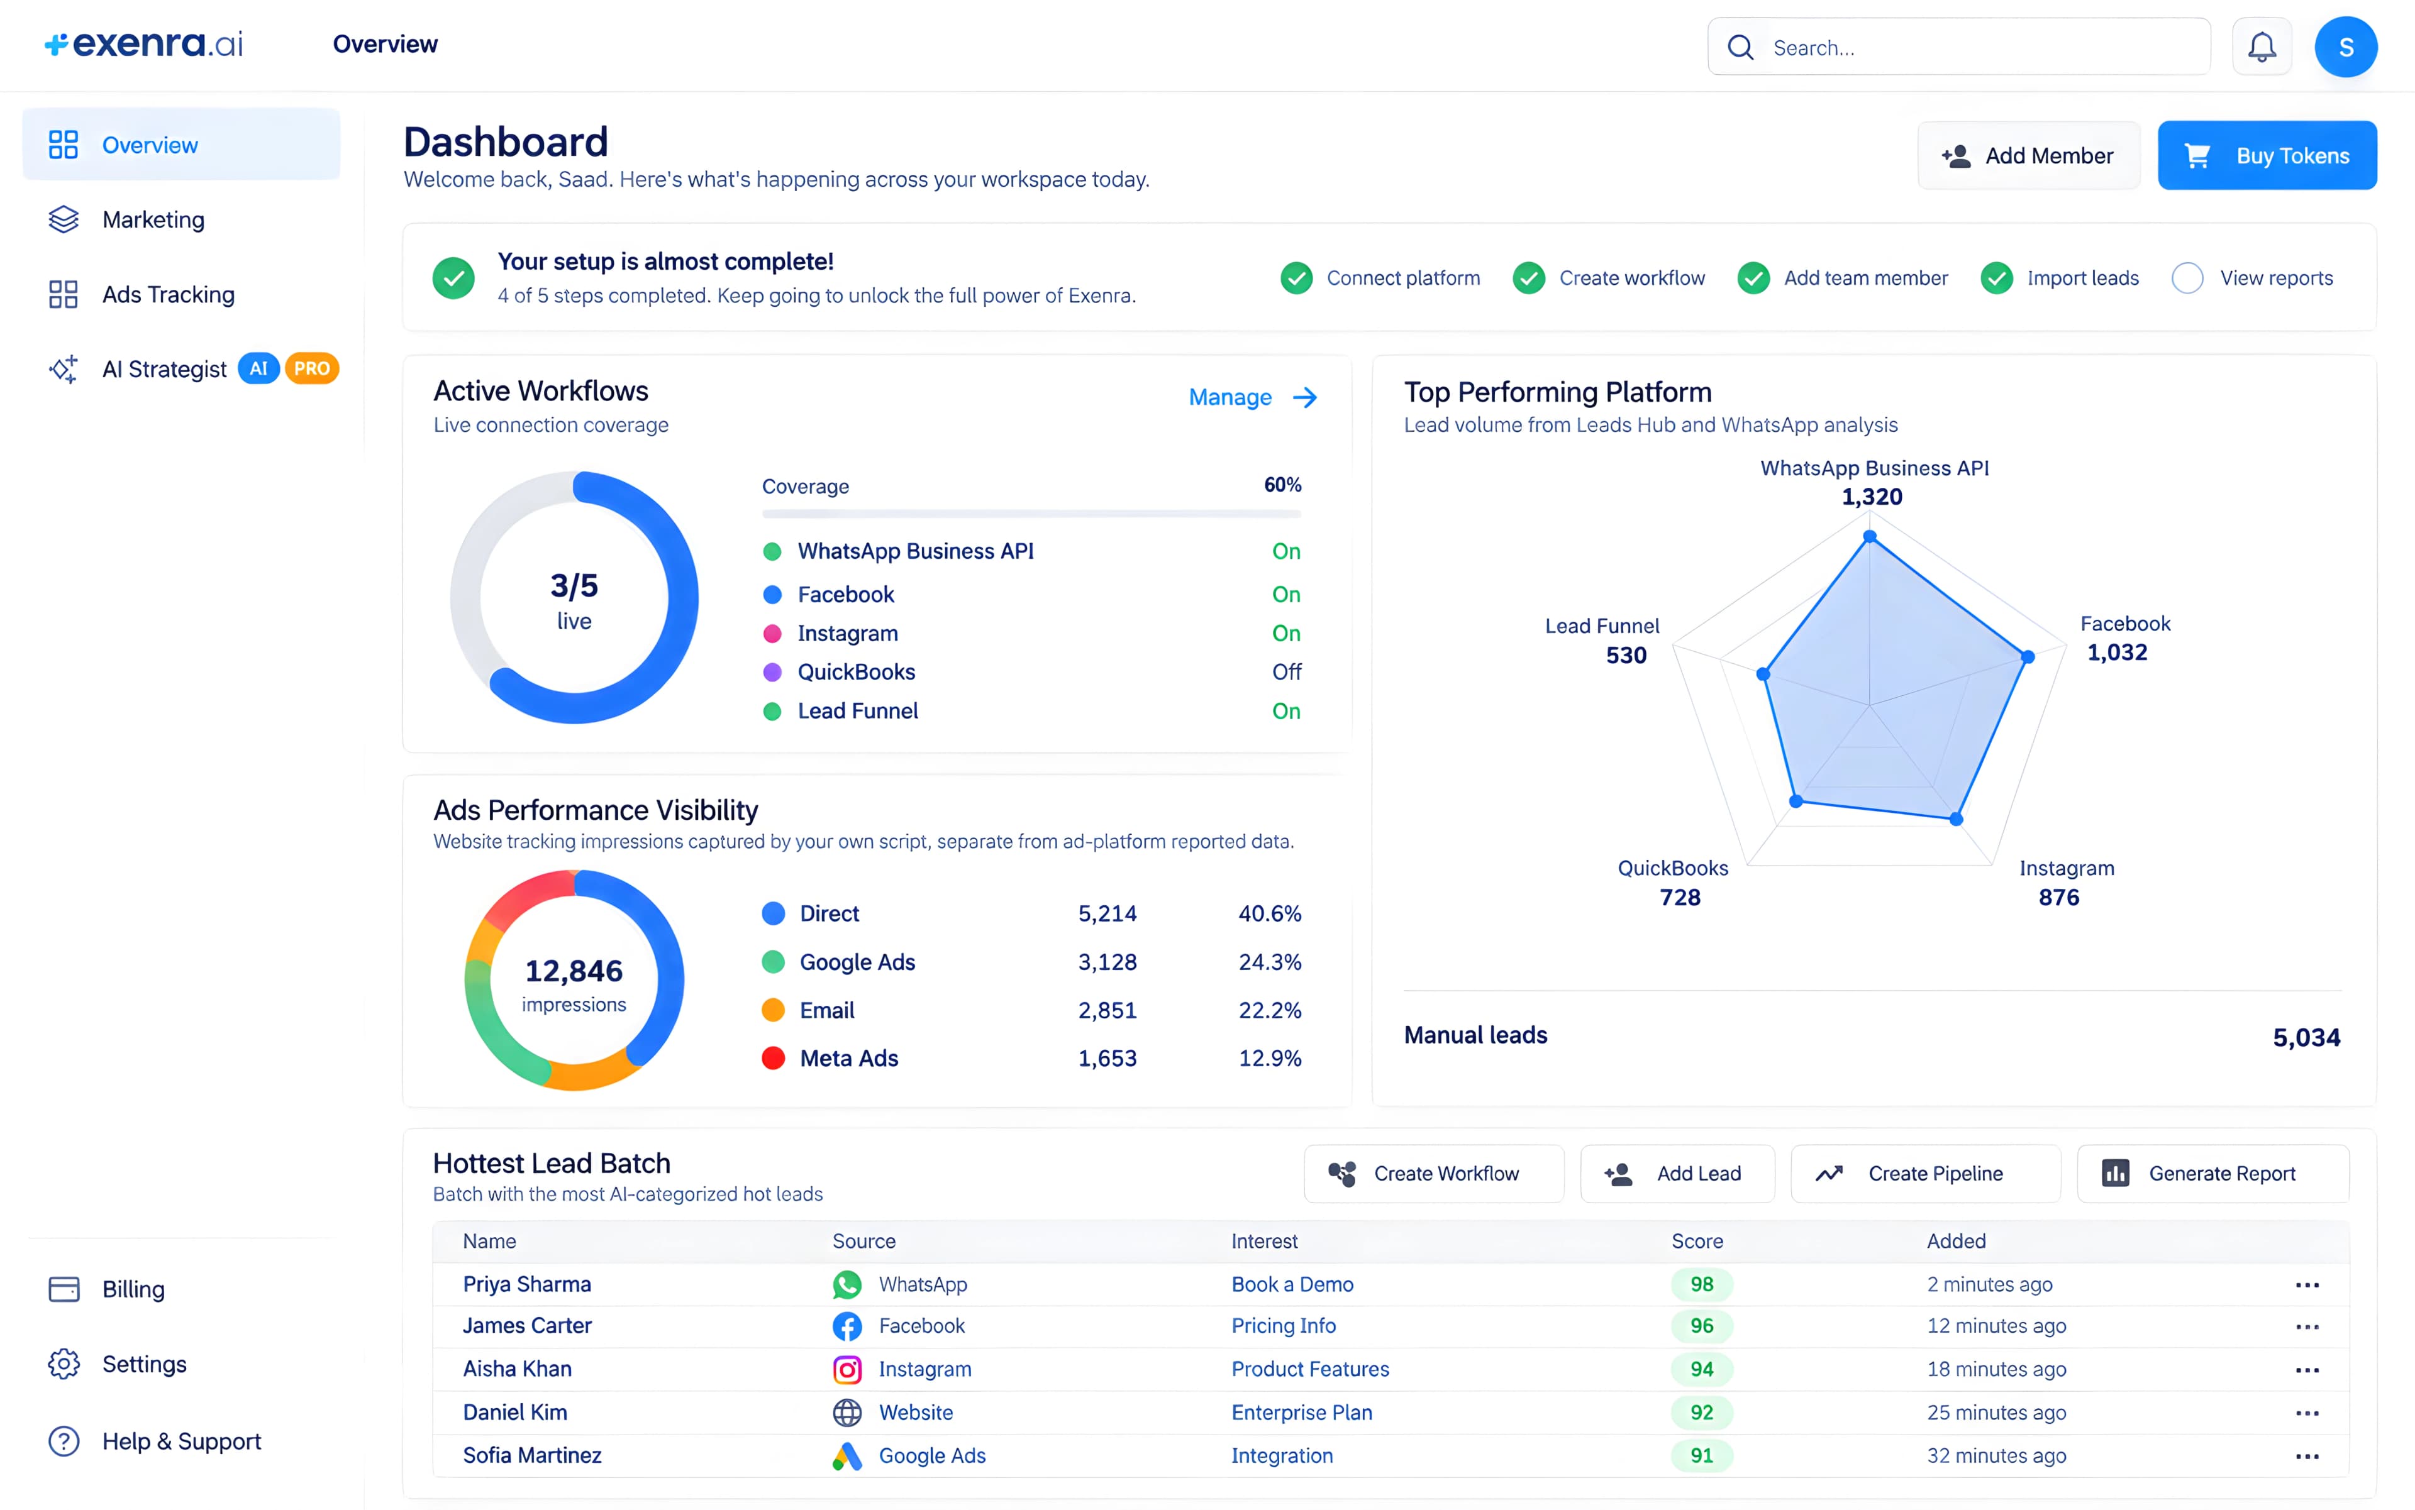
Task: Click the search magnifier icon
Action: (x=1741, y=47)
